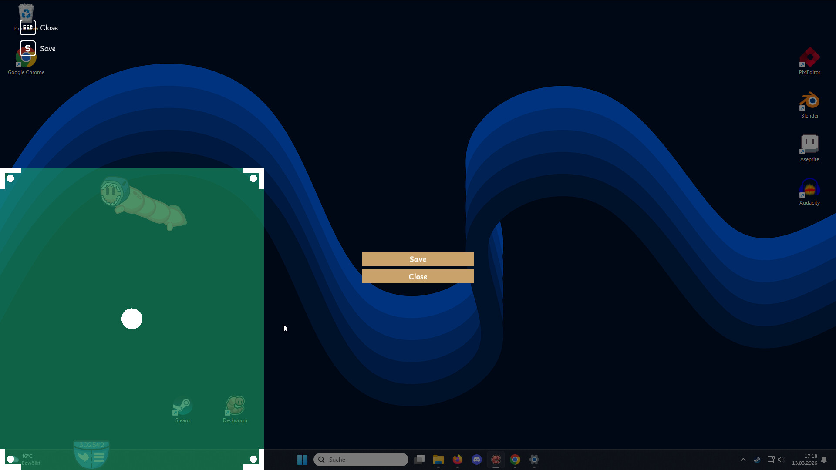Open Discord from the taskbar
This screenshot has height=470, width=836.
coord(477,459)
